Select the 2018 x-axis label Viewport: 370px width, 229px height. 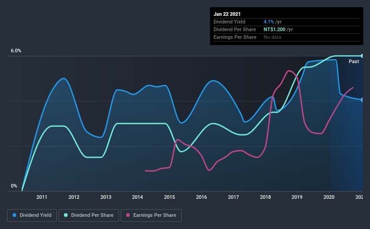tap(265, 197)
